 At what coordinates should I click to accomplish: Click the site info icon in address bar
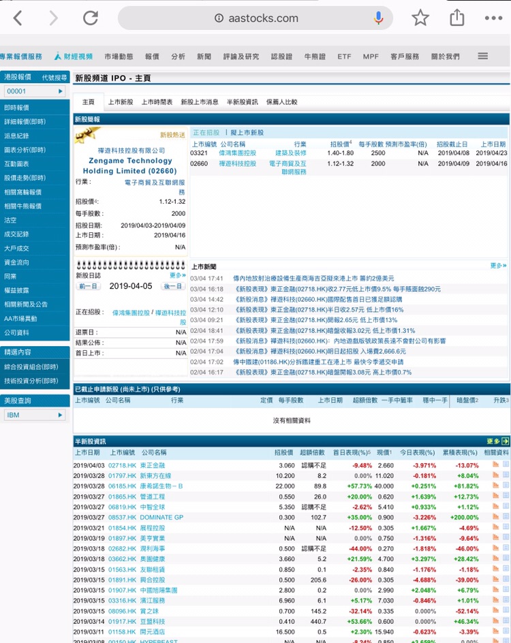(219, 18)
